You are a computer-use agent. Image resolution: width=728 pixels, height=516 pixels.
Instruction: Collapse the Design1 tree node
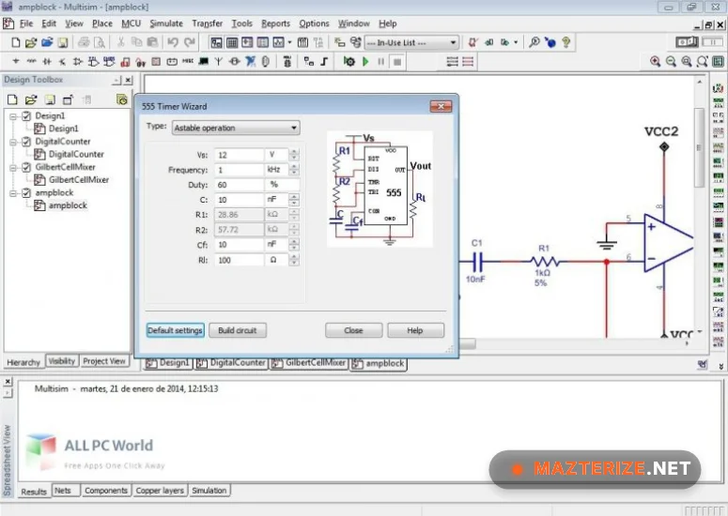tap(13, 116)
